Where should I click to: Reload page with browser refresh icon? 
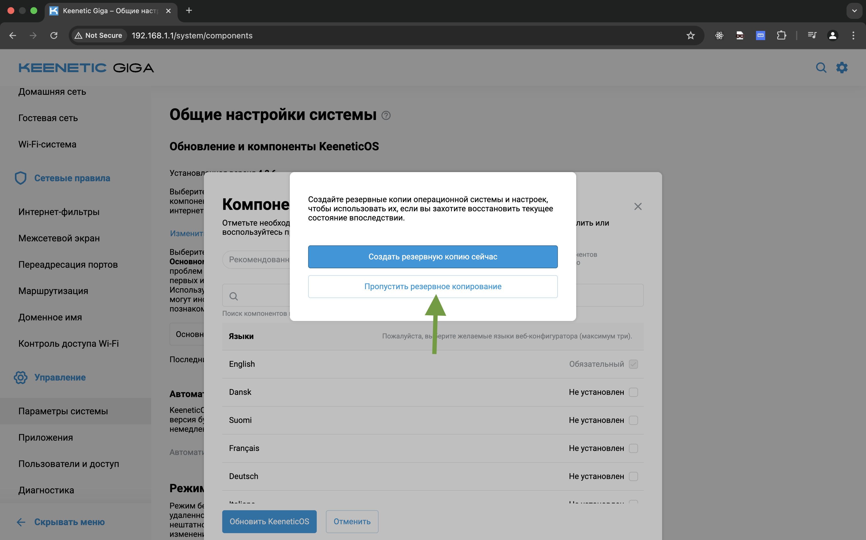tap(54, 35)
